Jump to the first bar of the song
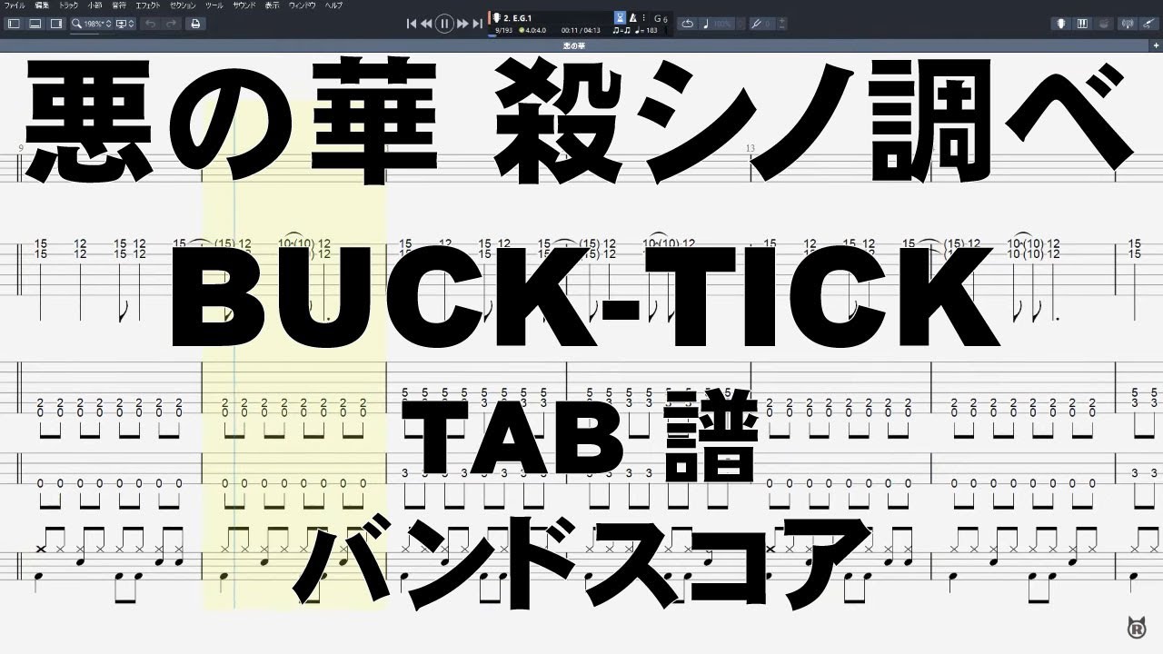The width and height of the screenshot is (1163, 654). pyautogui.click(x=412, y=24)
